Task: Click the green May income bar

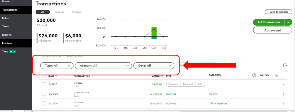Action: [x=154, y=32]
